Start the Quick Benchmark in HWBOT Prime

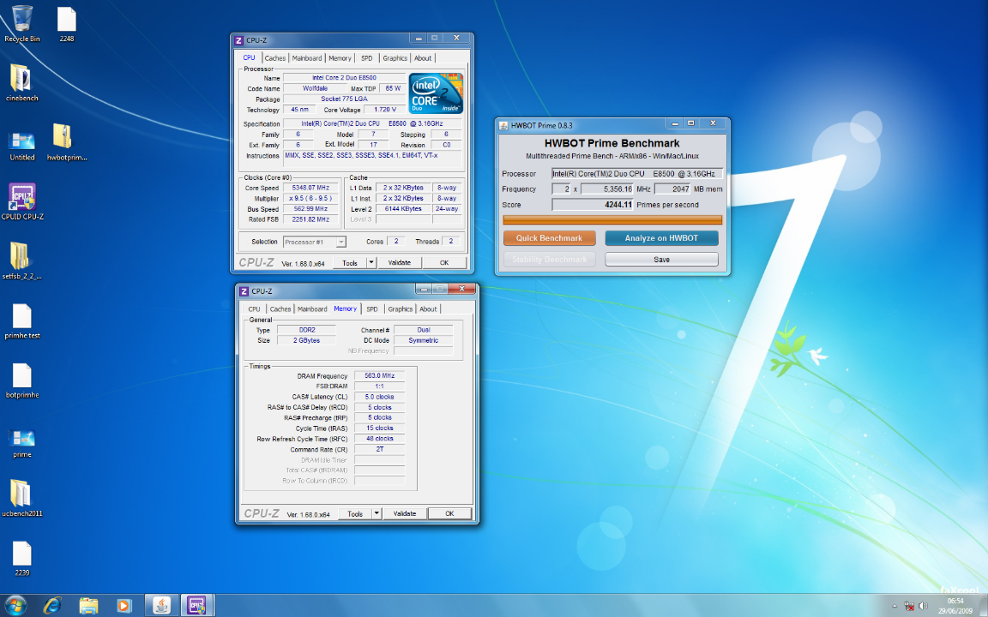click(550, 238)
